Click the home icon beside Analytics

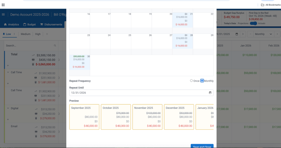click(5, 24)
